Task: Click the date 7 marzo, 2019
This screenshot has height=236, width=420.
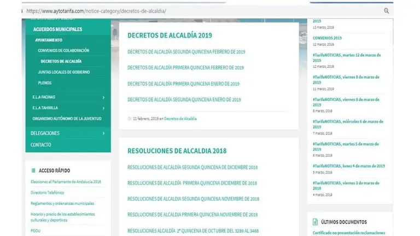Action: coord(323,133)
